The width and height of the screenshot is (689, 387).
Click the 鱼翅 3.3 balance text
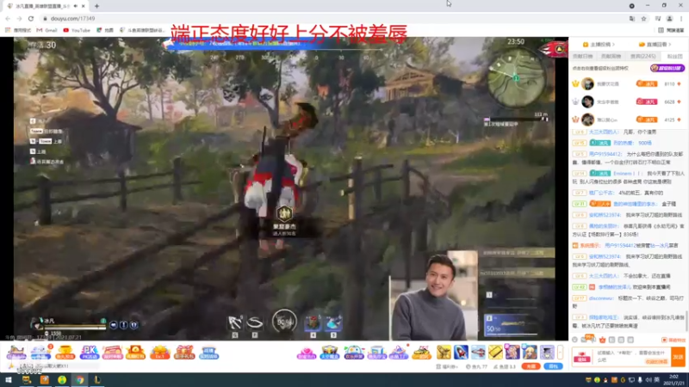[x=505, y=366]
